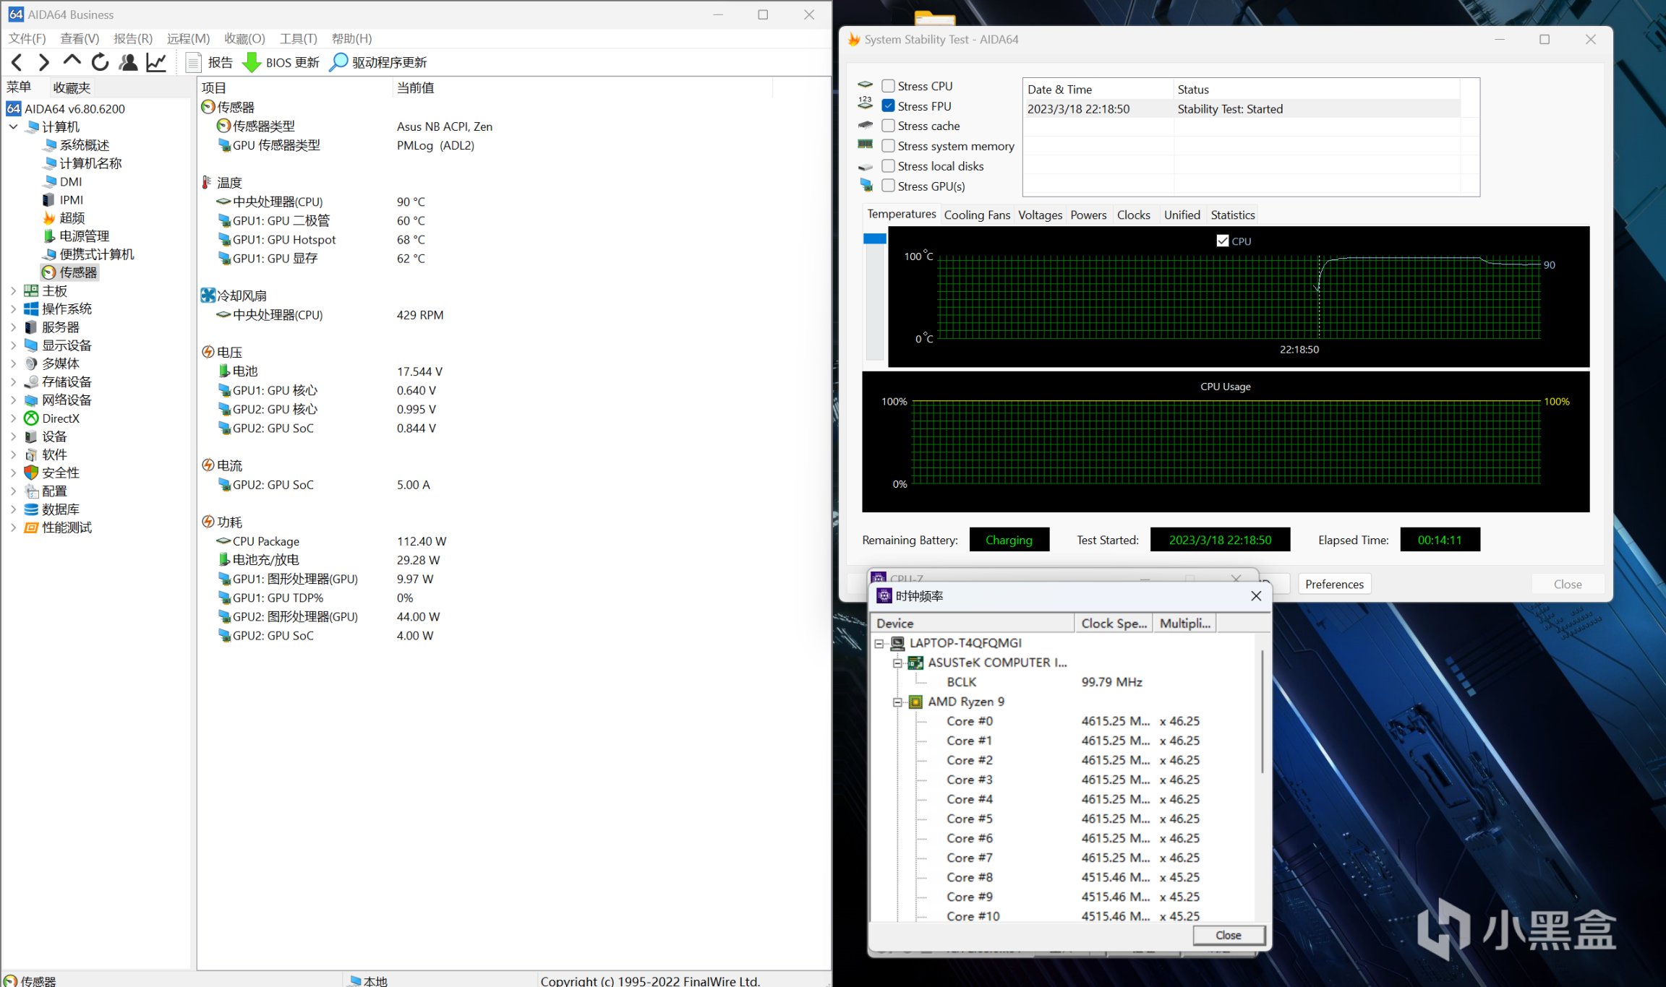1666x987 pixels.
Task: Switch to the Cooling Fans tab
Action: (x=977, y=215)
